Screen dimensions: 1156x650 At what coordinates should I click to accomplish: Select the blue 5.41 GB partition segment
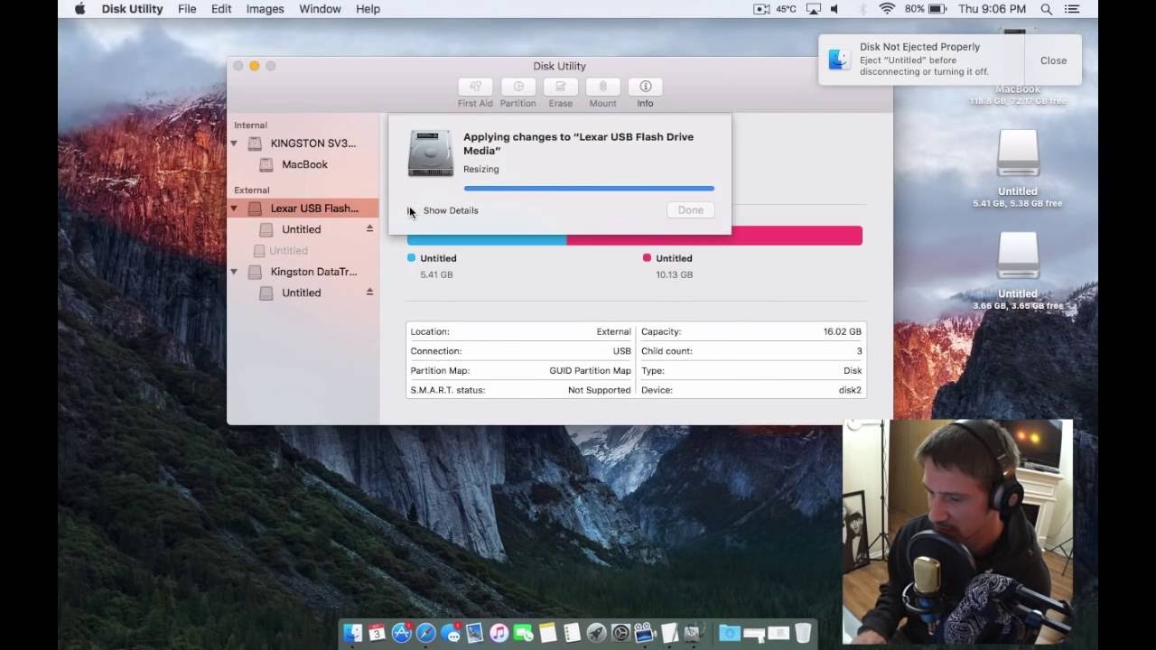487,236
